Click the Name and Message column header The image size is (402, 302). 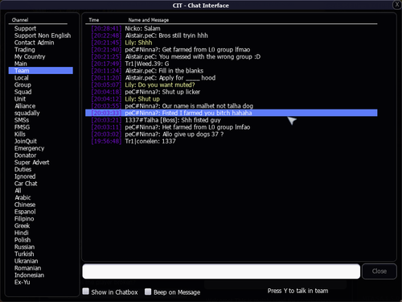click(149, 20)
